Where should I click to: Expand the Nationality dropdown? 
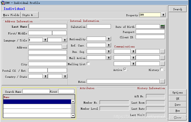pos(109,39)
